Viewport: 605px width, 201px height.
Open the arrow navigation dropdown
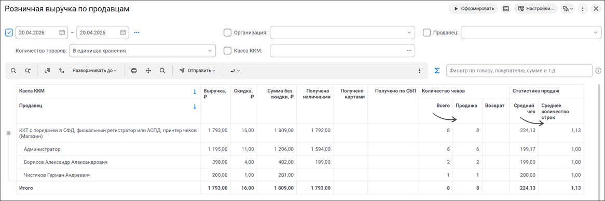(236, 71)
